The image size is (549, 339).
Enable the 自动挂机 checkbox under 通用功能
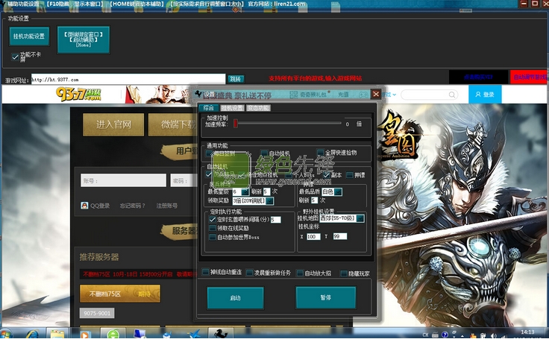pyautogui.click(x=265, y=153)
